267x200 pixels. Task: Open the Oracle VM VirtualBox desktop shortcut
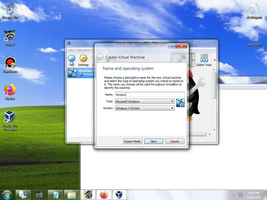click(10, 121)
